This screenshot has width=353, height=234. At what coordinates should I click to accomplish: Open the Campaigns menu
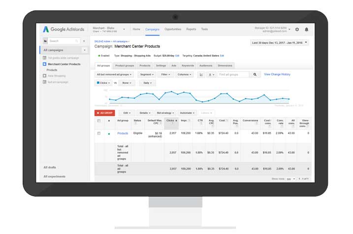153,30
